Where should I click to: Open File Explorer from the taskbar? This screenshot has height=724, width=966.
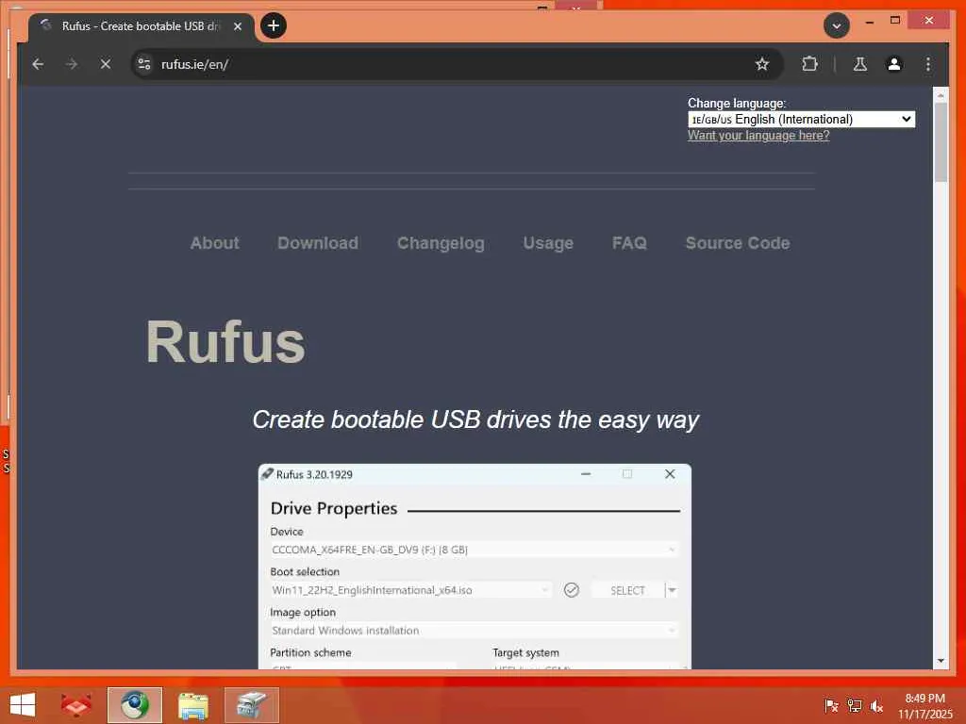pyautogui.click(x=192, y=705)
